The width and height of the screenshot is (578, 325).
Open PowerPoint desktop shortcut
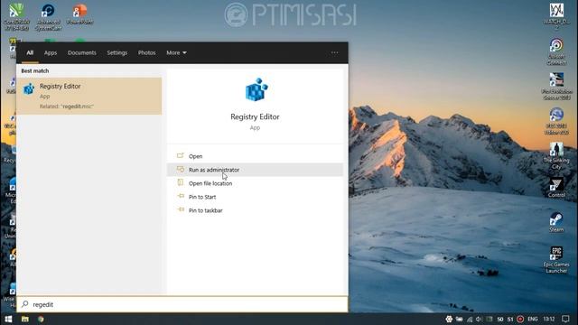pos(79,14)
